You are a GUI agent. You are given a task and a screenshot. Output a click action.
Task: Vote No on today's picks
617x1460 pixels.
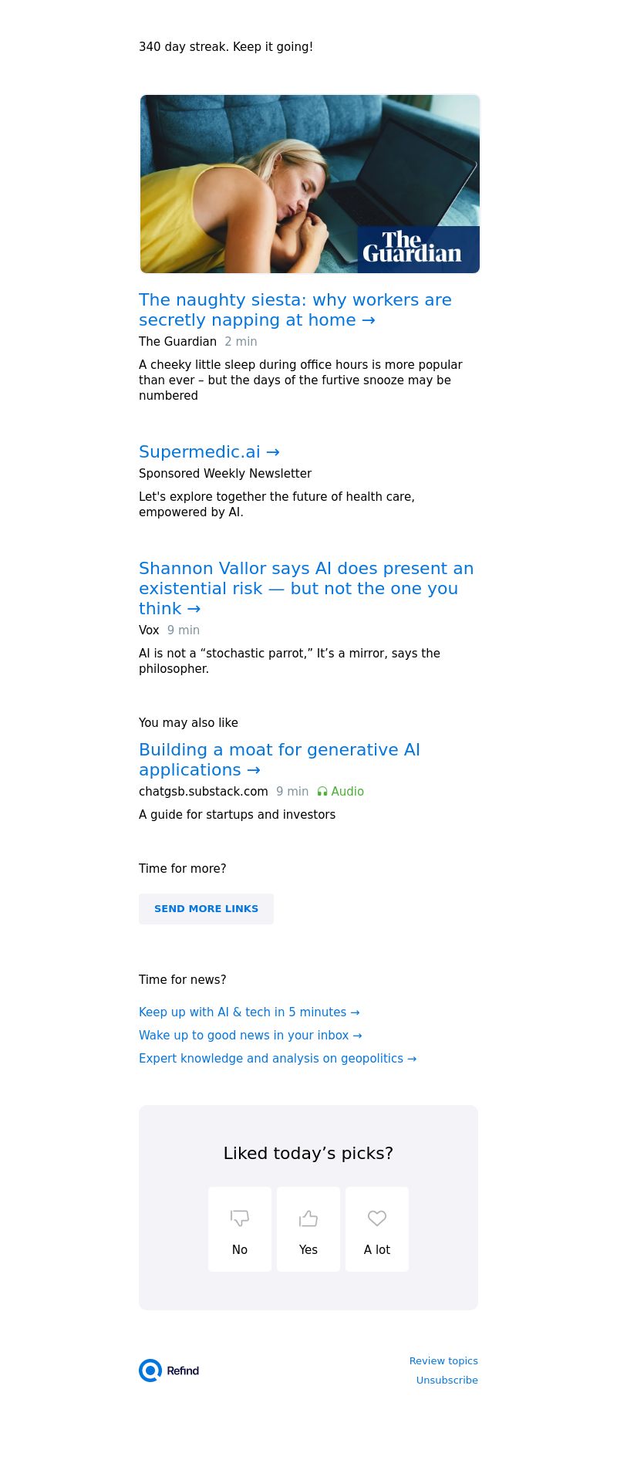240,1229
